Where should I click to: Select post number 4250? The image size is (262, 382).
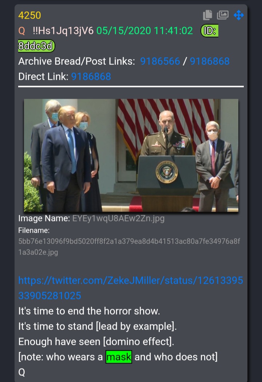(29, 15)
